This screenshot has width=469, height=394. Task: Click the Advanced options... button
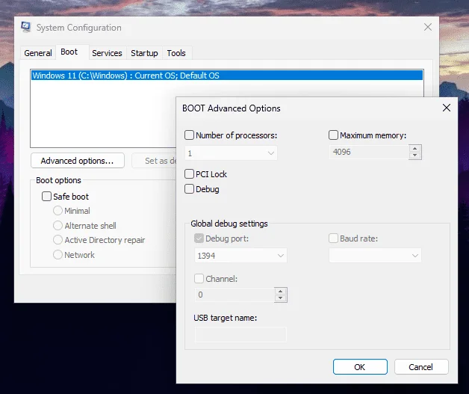78,161
